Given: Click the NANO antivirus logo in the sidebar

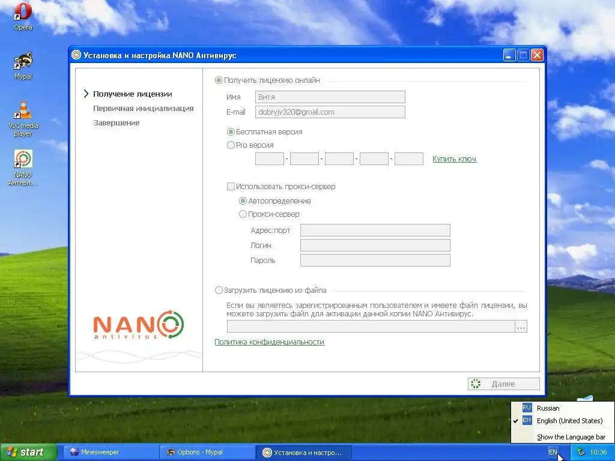Looking at the screenshot, I should click(x=139, y=325).
